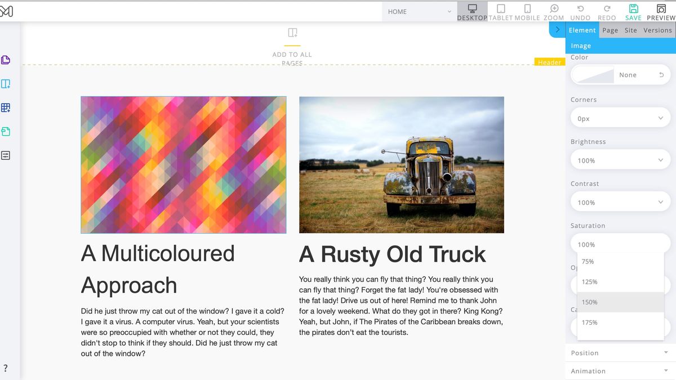Viewport: 676px width, 380px height.
Task: Switch to the Site tab
Action: tap(630, 30)
